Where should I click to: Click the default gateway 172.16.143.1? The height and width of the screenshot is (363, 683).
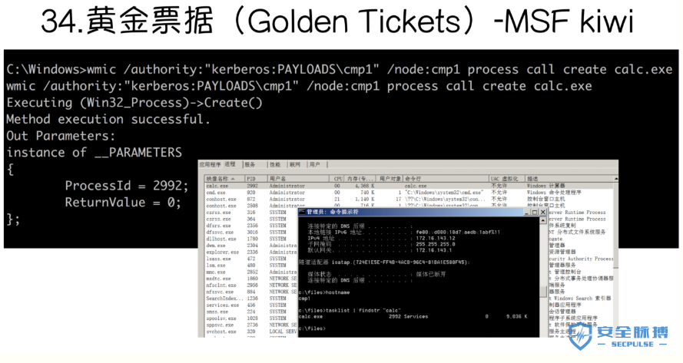(434, 250)
